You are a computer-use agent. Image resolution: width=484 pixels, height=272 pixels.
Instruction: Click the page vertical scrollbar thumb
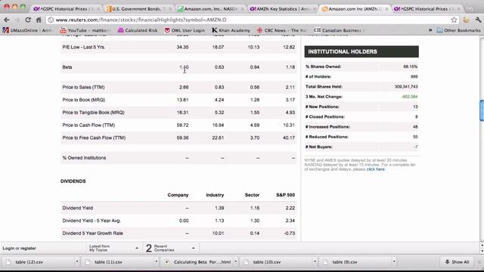pos(482,110)
